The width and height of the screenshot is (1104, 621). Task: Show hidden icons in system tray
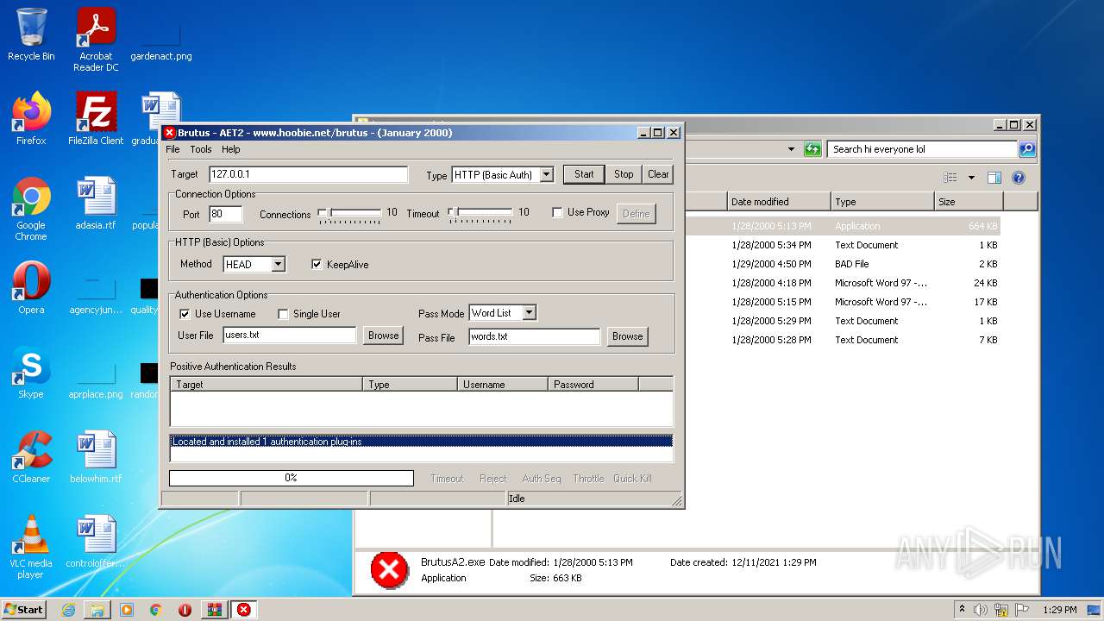point(962,609)
